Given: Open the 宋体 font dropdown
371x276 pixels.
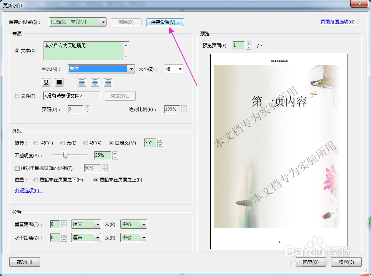Looking at the screenshot, I should point(131,69).
